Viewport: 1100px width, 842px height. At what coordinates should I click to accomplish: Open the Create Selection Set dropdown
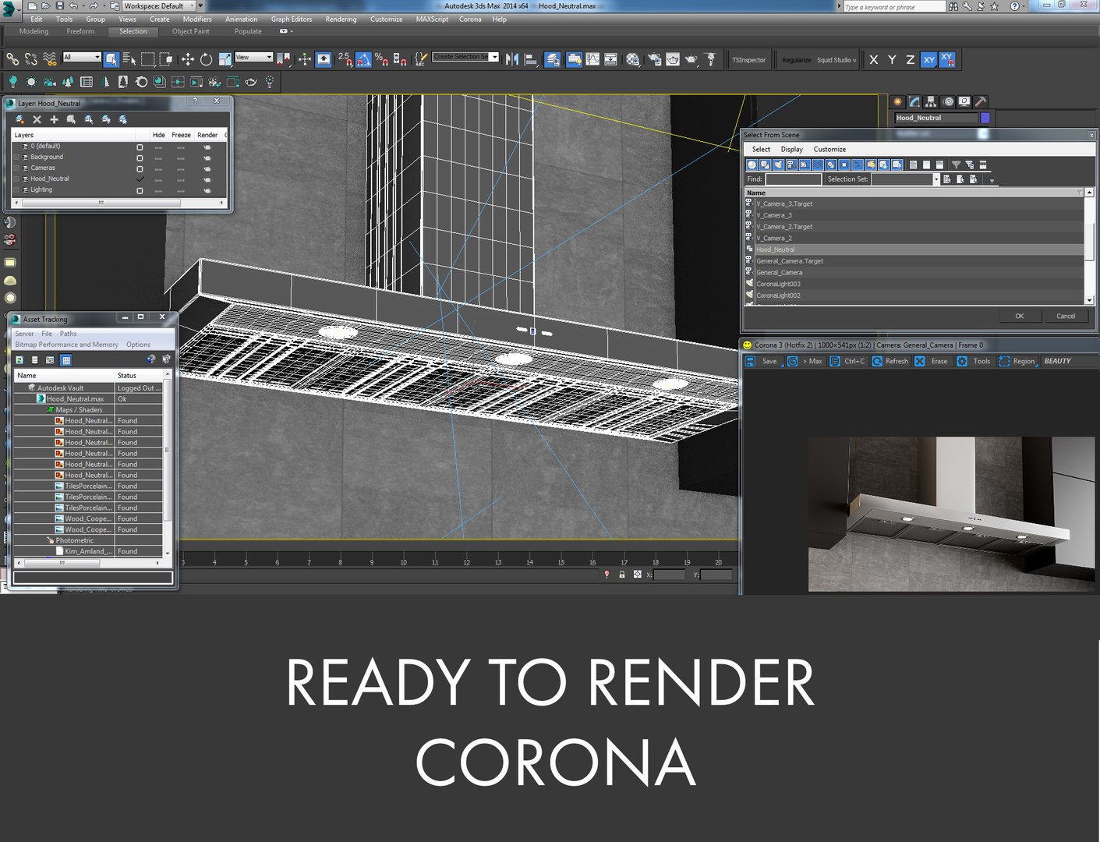tap(465, 57)
